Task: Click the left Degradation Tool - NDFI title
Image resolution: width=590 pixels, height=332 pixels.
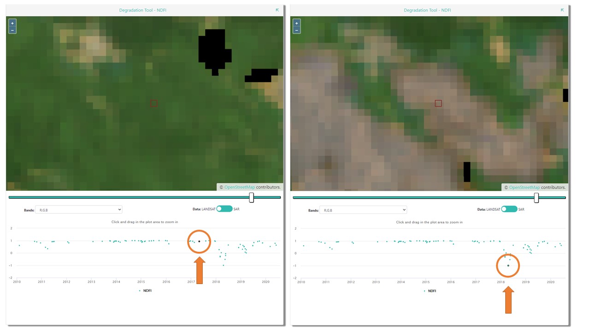Action: [143, 10]
